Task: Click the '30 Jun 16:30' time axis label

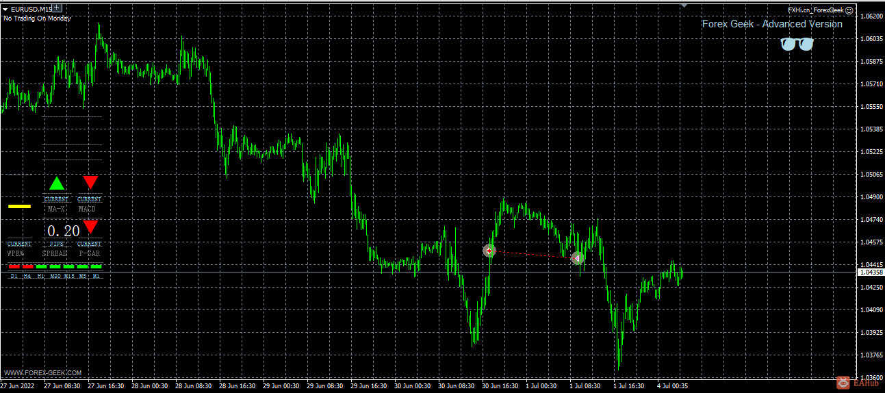Action: (x=501, y=386)
